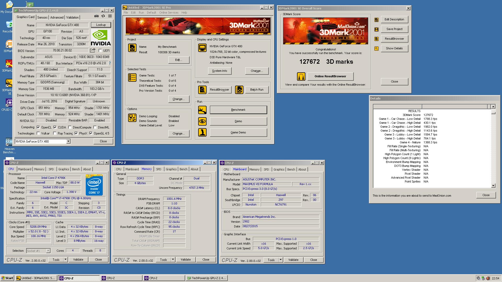Click the Benchmark button in 3DMark2001
Screen dimensions: 502x282
click(x=238, y=110)
